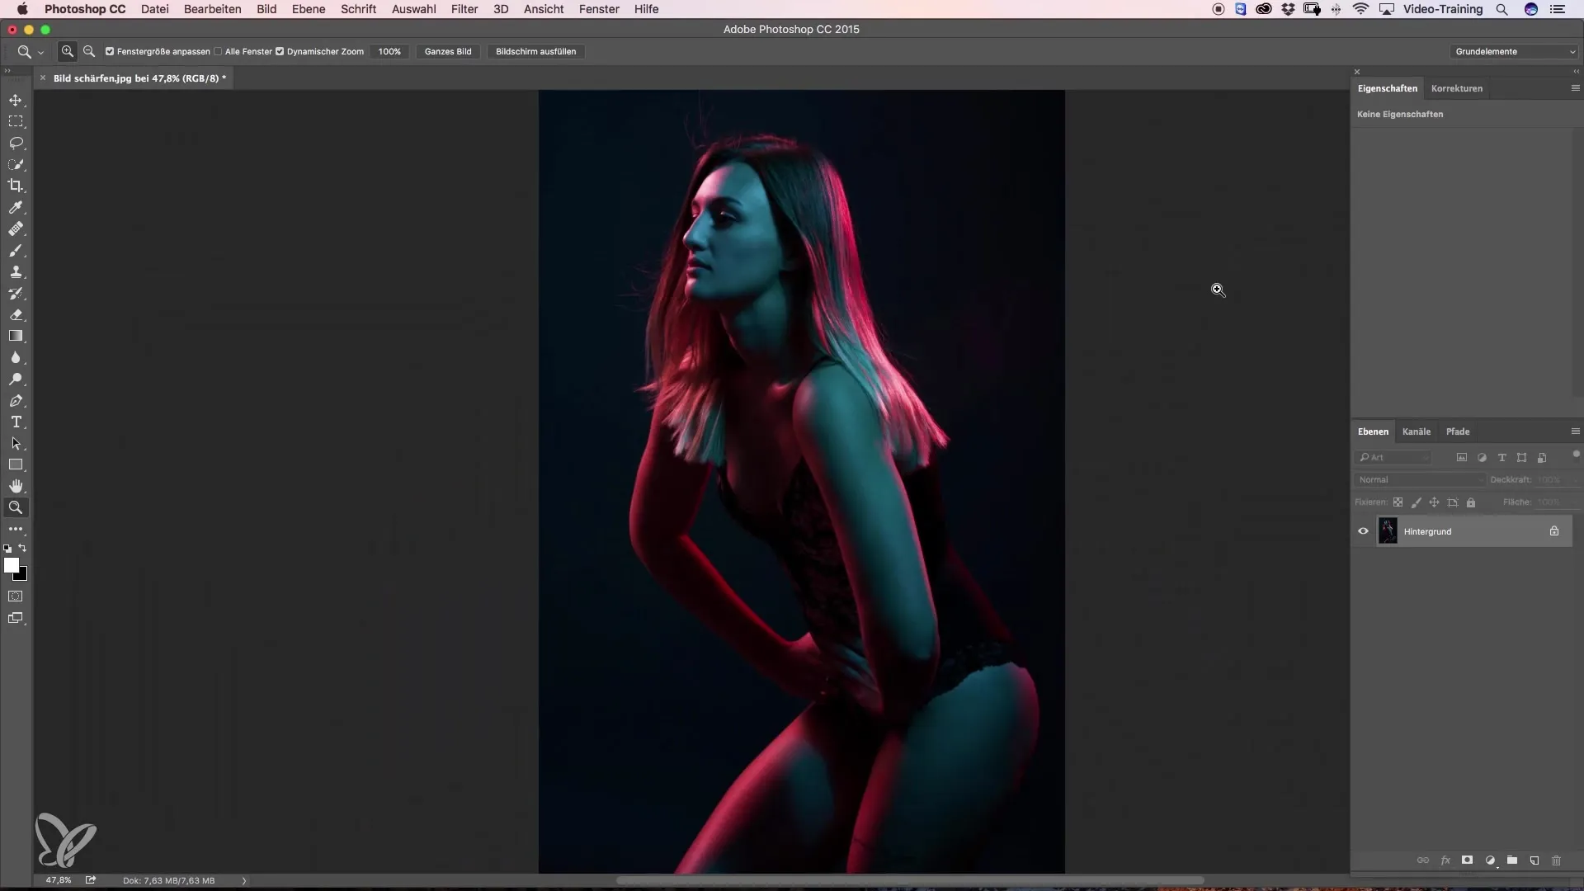This screenshot has height=891, width=1584.
Task: Open the Ebenen panel options menu
Action: (x=1575, y=431)
